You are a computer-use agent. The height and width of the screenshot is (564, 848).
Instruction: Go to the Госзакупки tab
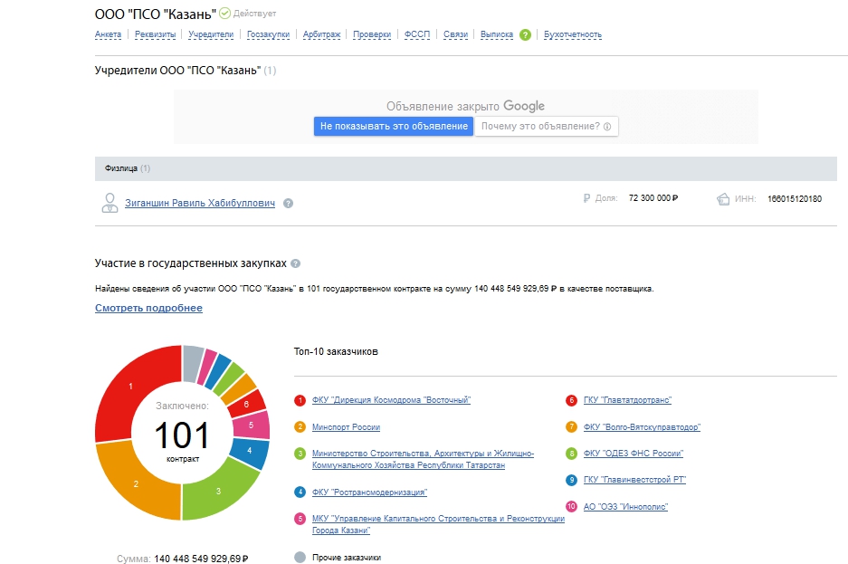pyautogui.click(x=268, y=34)
